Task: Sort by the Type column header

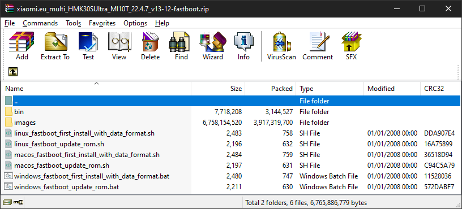Action: 330,89
